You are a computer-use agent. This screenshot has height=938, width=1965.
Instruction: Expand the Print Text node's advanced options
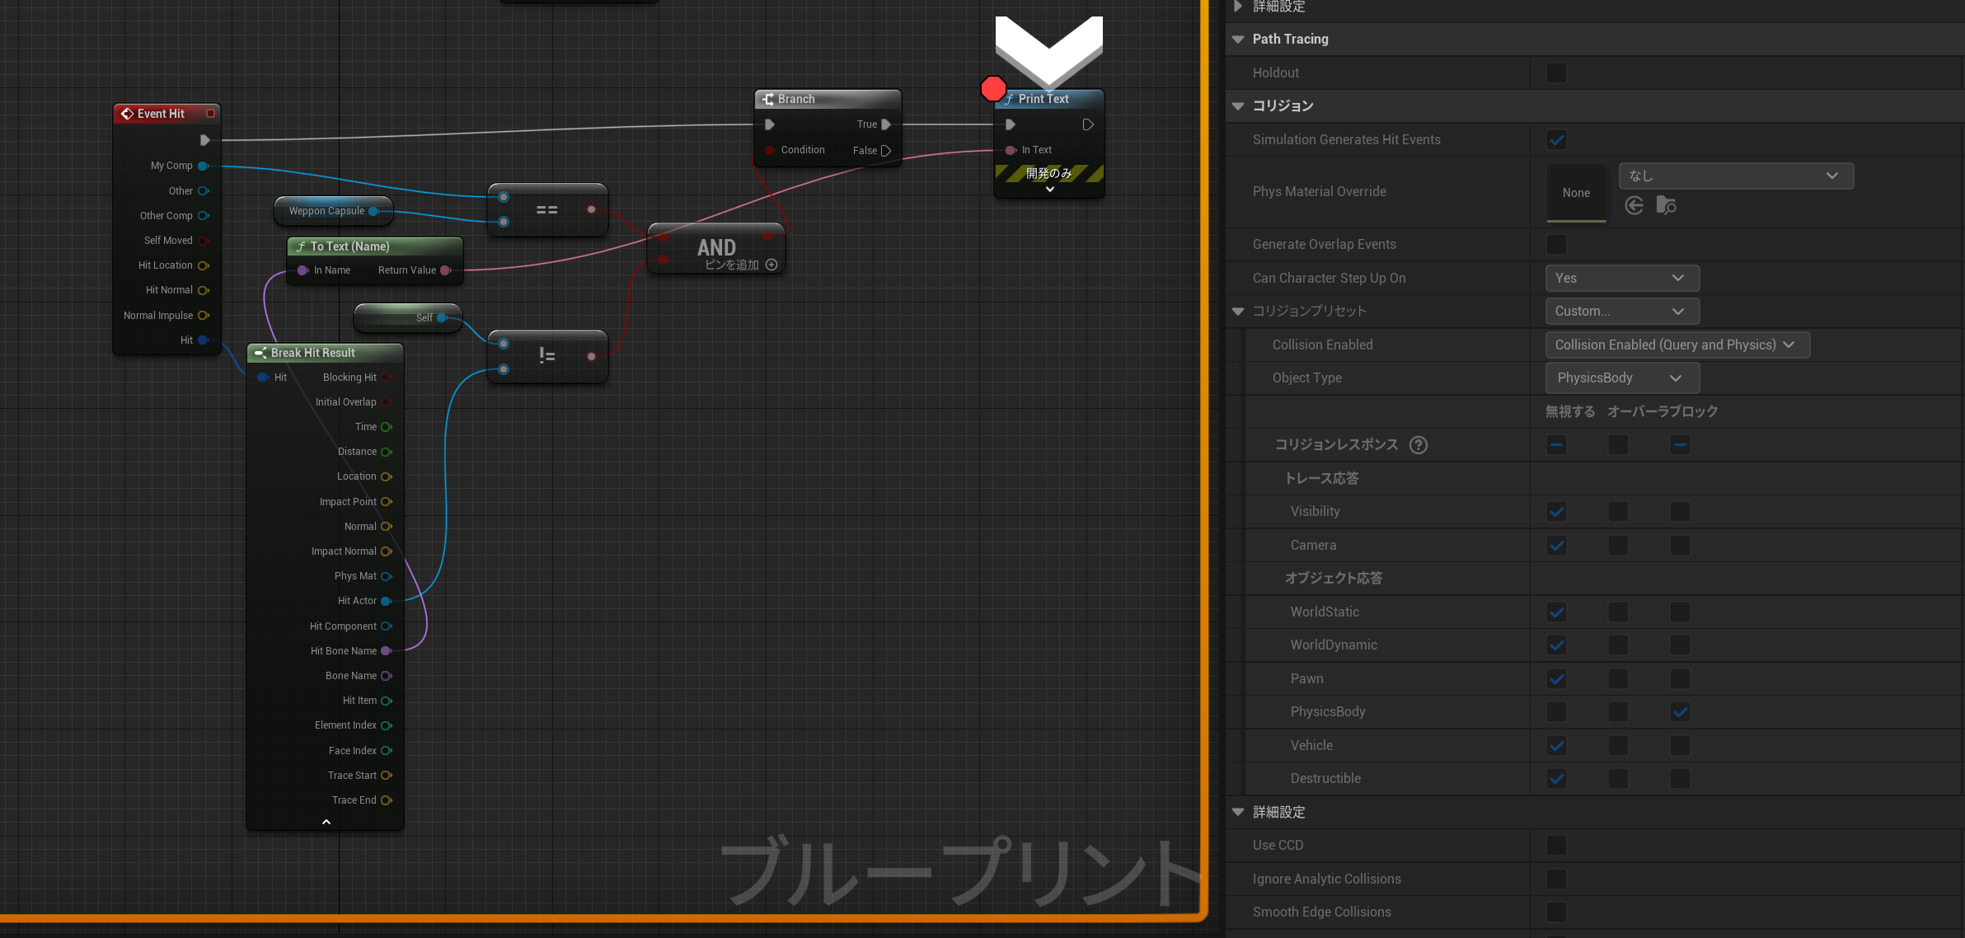tap(1049, 190)
